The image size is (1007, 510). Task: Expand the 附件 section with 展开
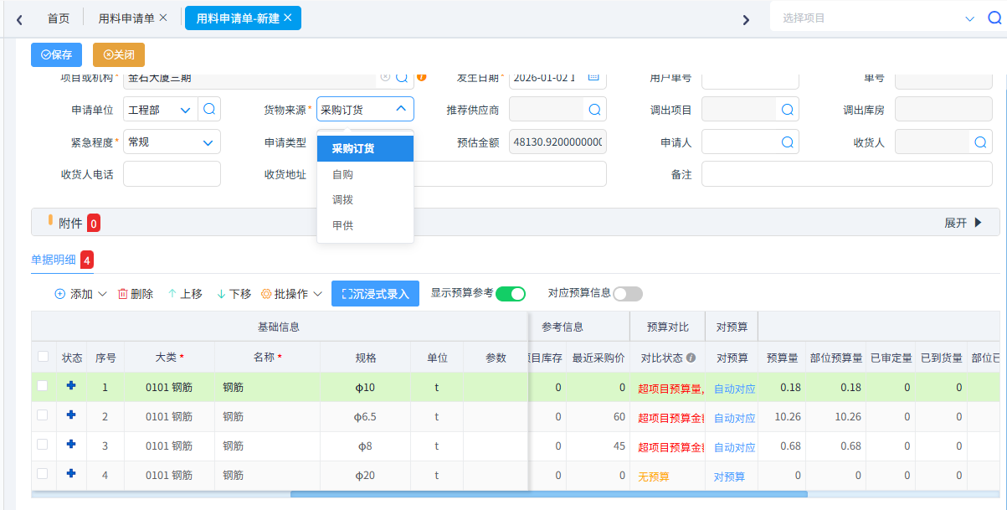[963, 223]
